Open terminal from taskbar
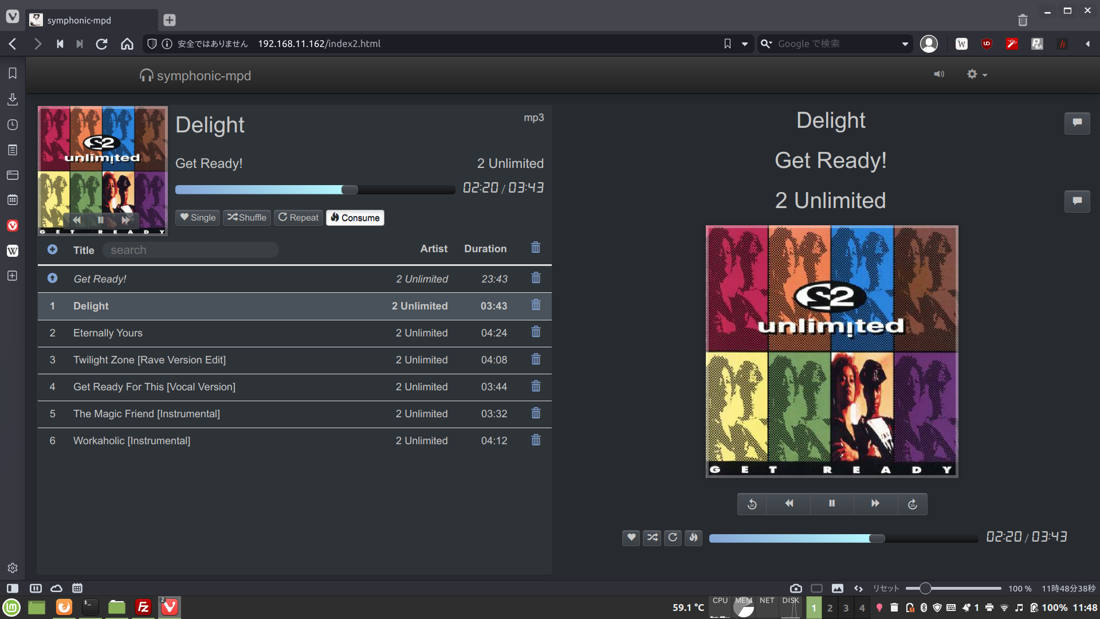Screen dimensions: 1100x619 click(x=91, y=608)
